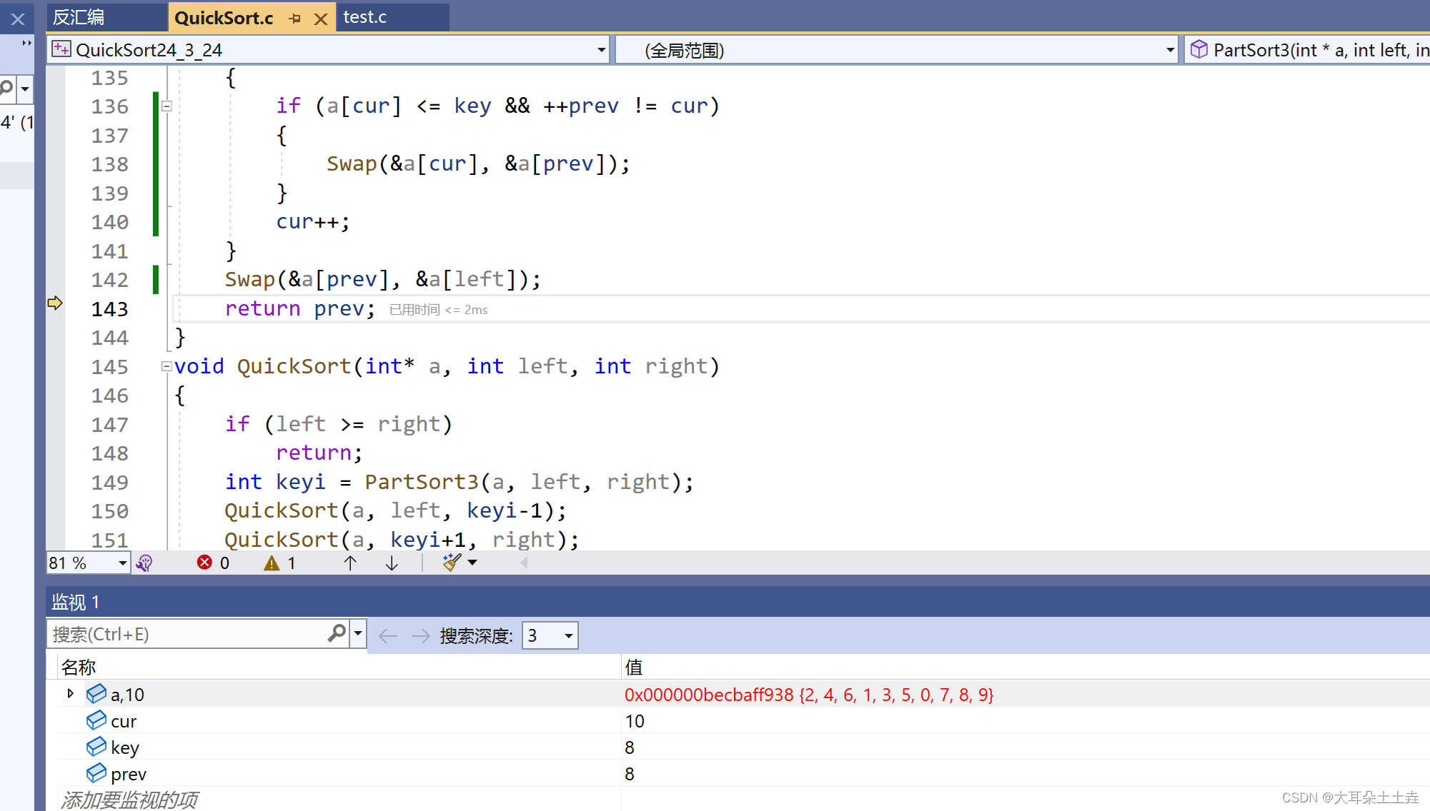Open the 全局范围 scope dropdown
This screenshot has height=811, width=1430.
pyautogui.click(x=897, y=51)
